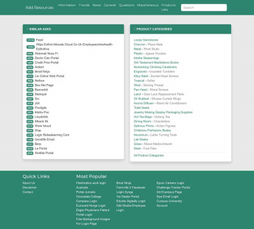Open the About Us quick link
This screenshot has height=229, width=254.
(29, 183)
